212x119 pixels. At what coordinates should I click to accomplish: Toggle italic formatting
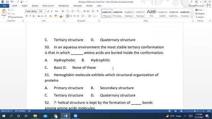pyautogui.click(x=30, y=16)
